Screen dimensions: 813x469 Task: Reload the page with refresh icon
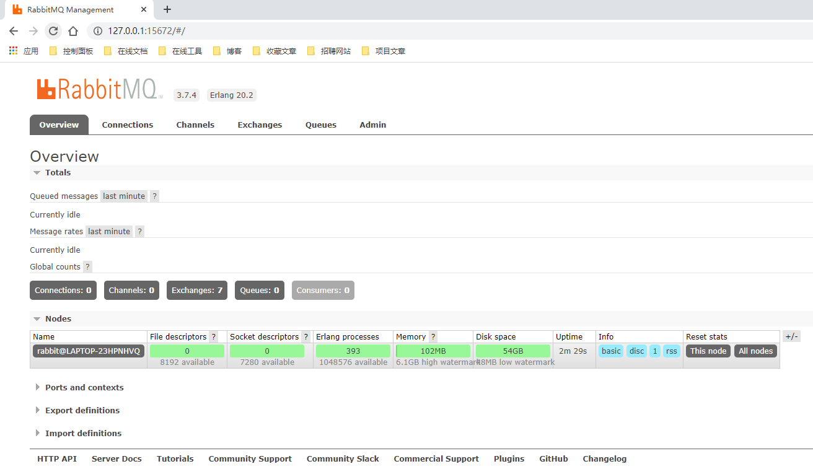coord(53,31)
